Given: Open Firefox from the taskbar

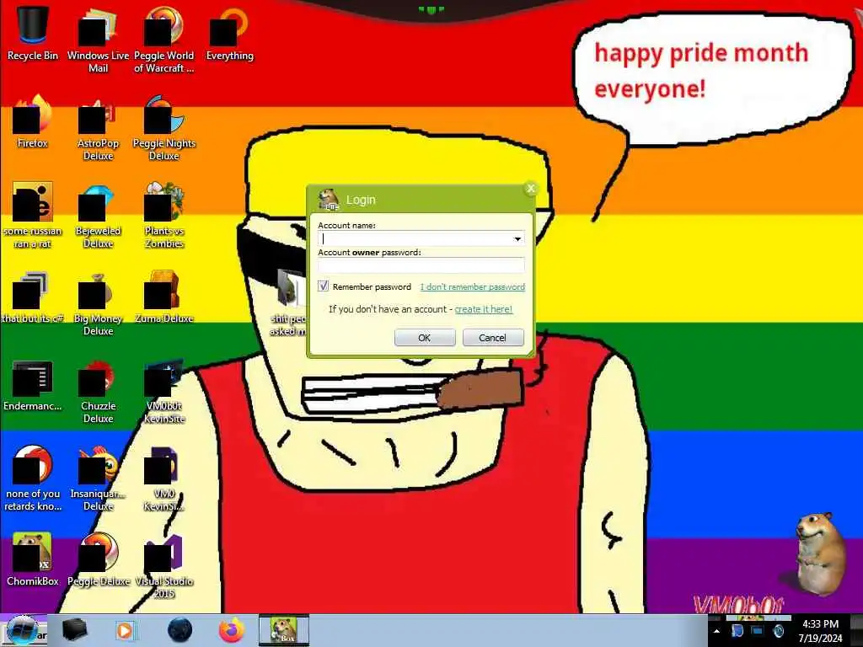Looking at the screenshot, I should click(x=232, y=630).
